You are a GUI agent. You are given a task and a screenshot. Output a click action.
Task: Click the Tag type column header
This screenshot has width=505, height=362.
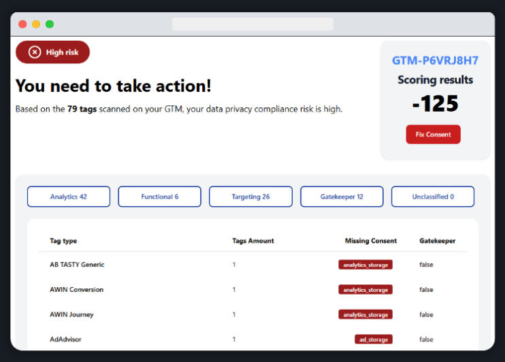coord(63,241)
